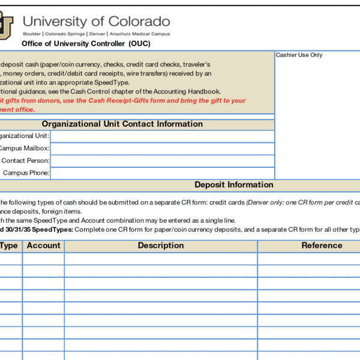Click 'Denver' campus name under title
360x360 pixels.
click(97, 34)
